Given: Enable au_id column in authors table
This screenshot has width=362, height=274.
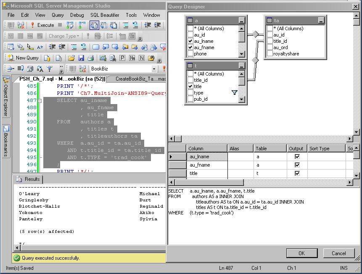Looking at the screenshot, I should click(x=190, y=34).
